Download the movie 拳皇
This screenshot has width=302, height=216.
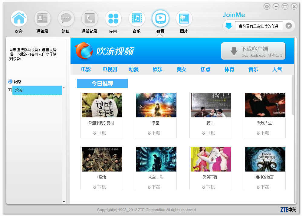point(154,133)
